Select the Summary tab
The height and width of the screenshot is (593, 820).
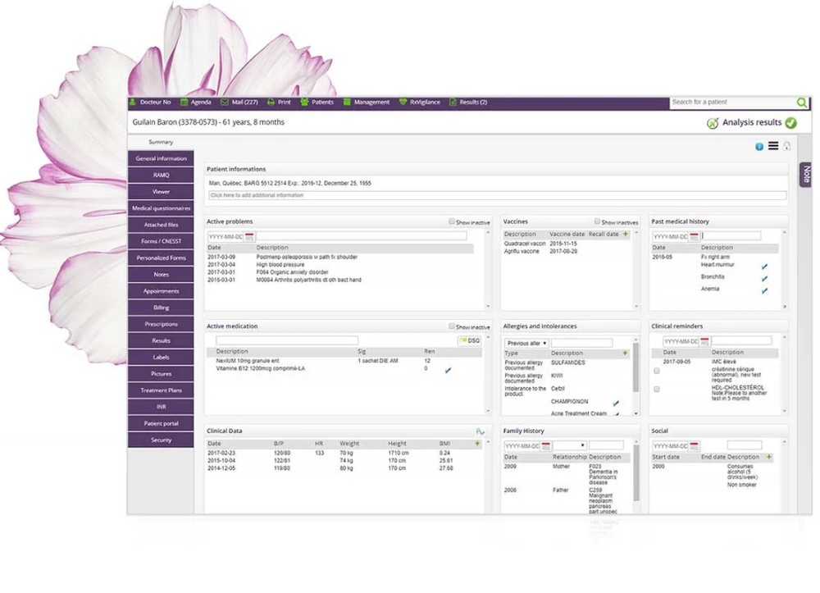[161, 142]
